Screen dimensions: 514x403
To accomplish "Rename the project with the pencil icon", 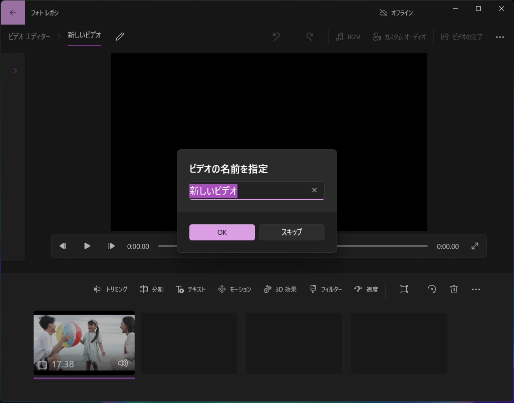I will [119, 37].
